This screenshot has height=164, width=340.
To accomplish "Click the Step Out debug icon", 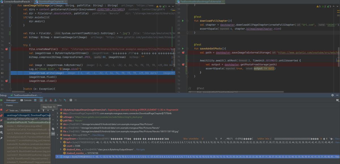I will pos(55,100).
